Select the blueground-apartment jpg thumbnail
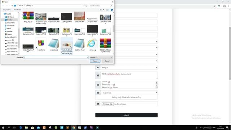This screenshot has width=231, height=130. (41, 17)
